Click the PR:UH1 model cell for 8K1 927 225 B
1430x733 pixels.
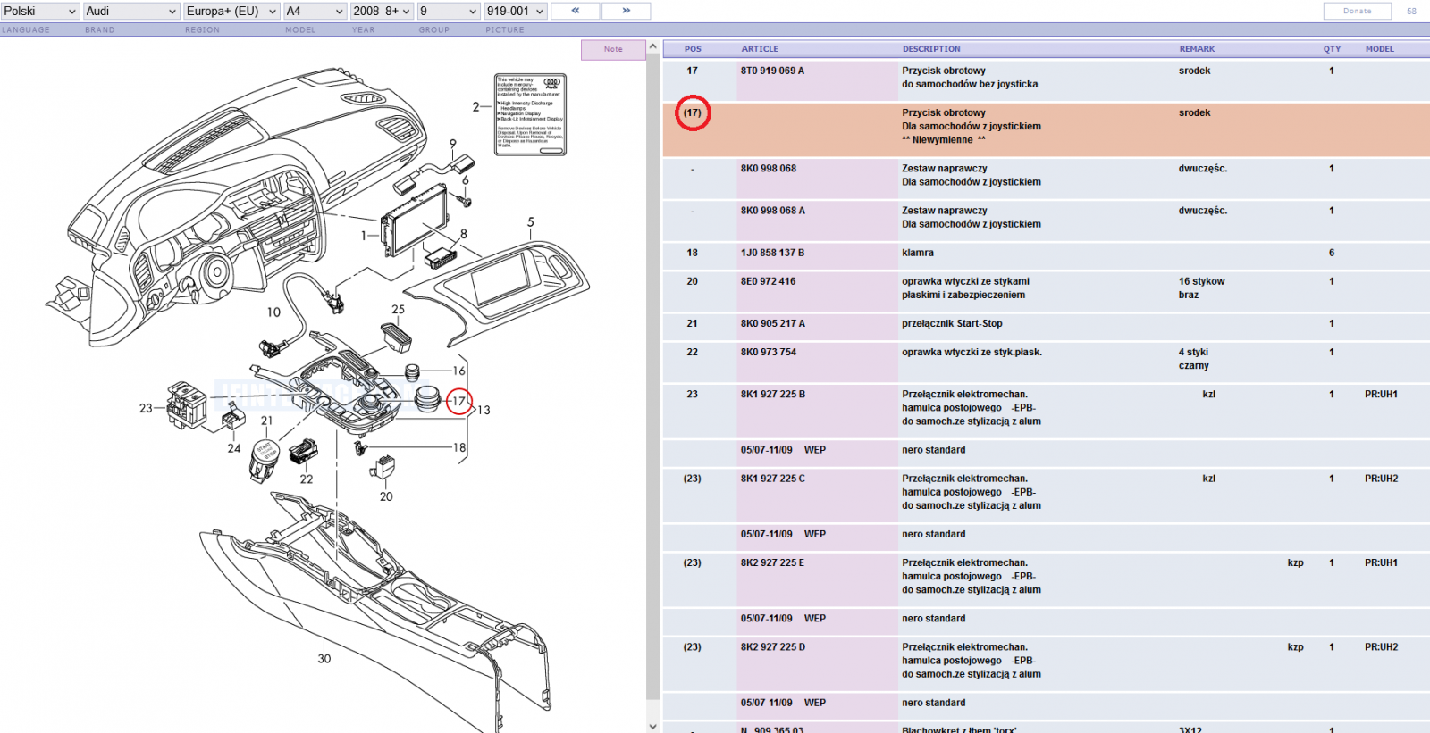point(1381,394)
